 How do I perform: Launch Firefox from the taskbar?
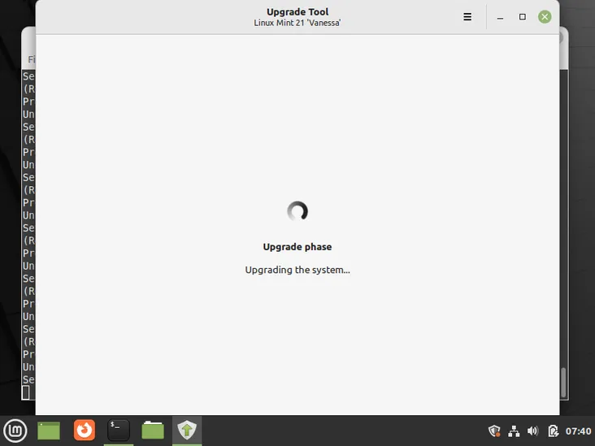coord(85,430)
